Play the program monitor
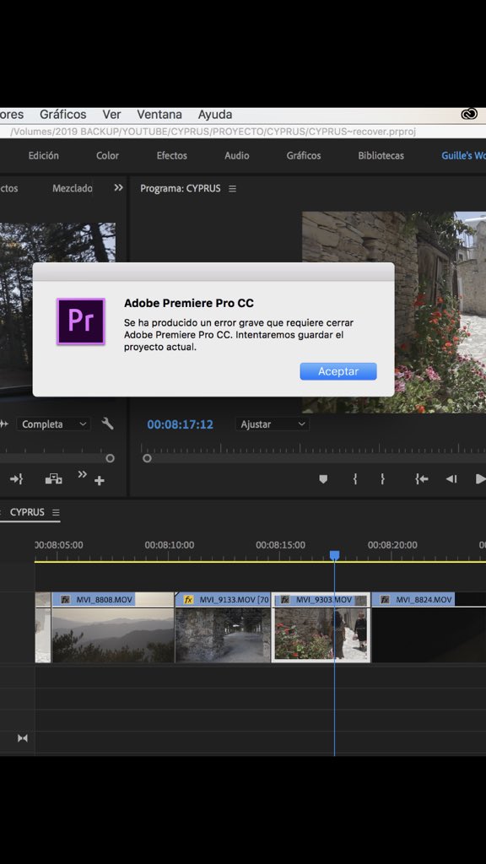486x864 pixels. 480,479
